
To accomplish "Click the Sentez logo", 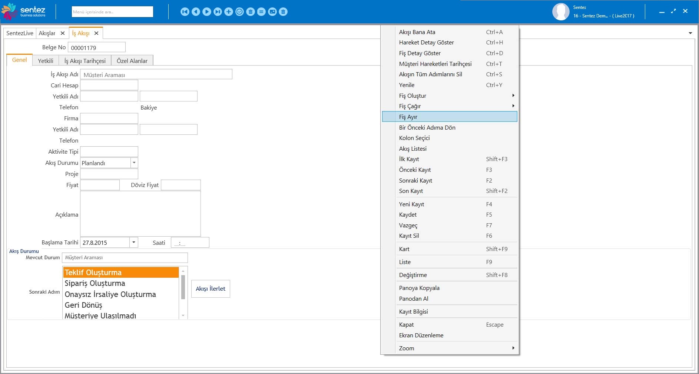I will tap(24, 11).
